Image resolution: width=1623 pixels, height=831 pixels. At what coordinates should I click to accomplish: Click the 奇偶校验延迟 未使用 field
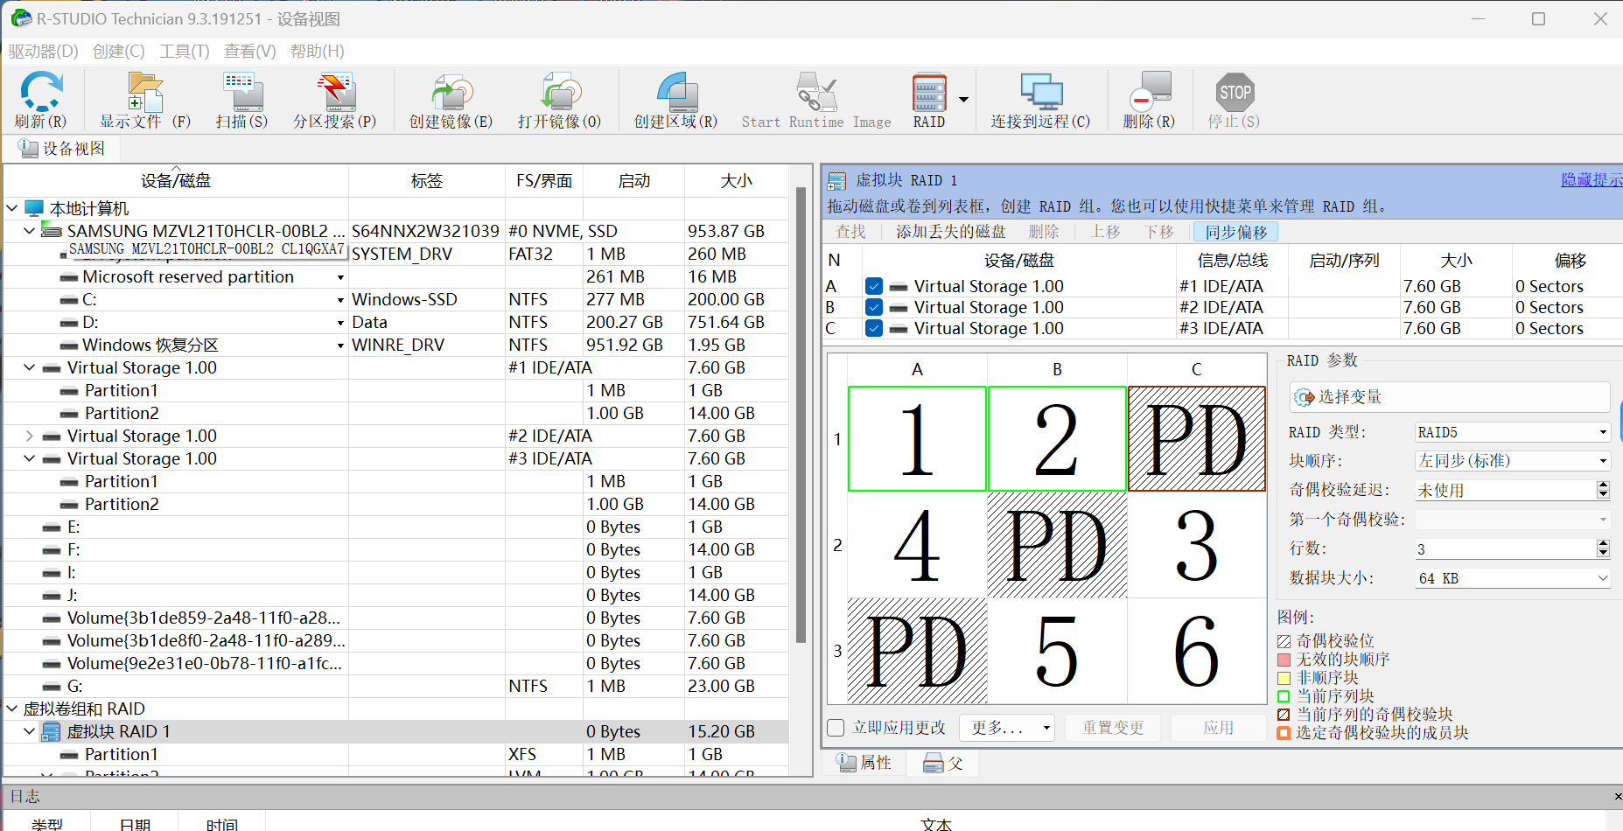pos(1505,491)
